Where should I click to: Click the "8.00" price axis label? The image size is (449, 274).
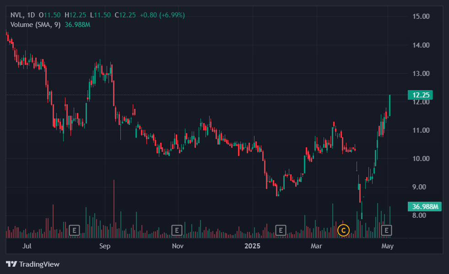[419, 215]
